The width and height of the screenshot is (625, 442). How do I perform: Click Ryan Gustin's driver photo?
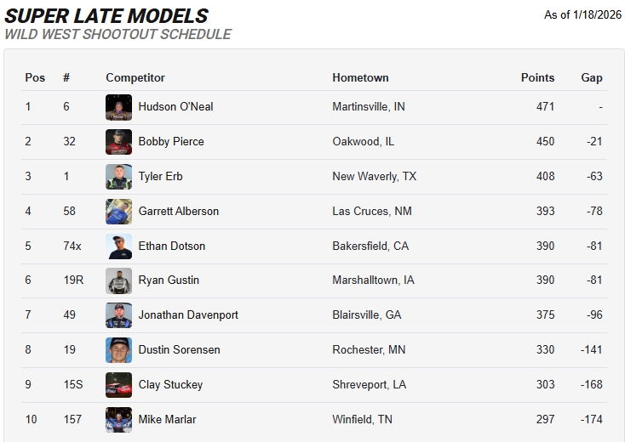(x=118, y=280)
